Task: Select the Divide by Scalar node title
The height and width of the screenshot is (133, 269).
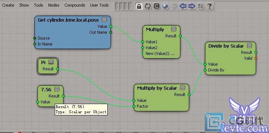Action: (226, 46)
